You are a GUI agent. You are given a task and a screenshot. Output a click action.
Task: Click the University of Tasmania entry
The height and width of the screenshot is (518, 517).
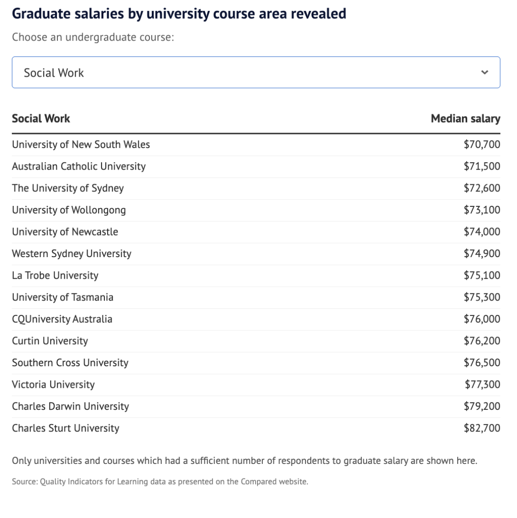tap(63, 297)
